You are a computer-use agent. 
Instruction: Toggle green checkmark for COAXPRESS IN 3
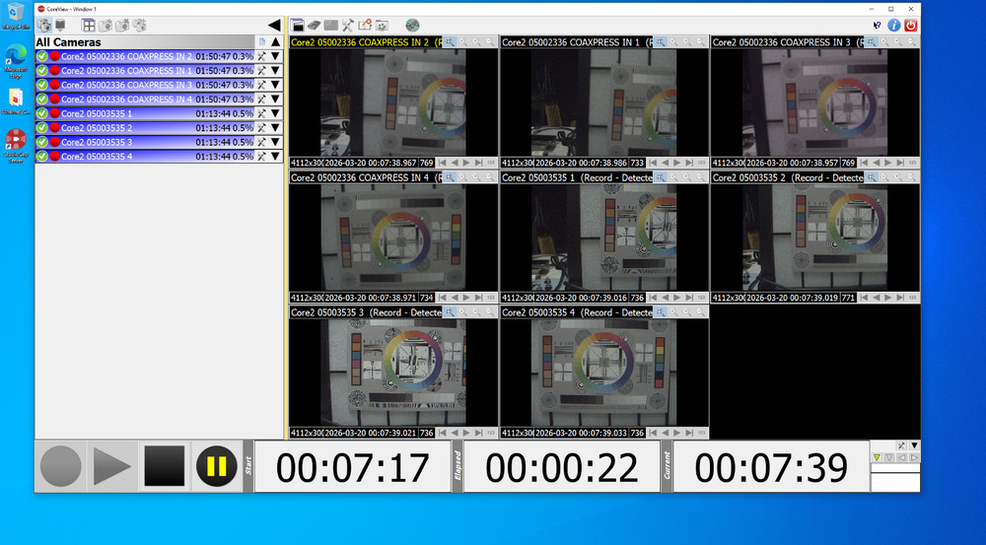point(42,85)
